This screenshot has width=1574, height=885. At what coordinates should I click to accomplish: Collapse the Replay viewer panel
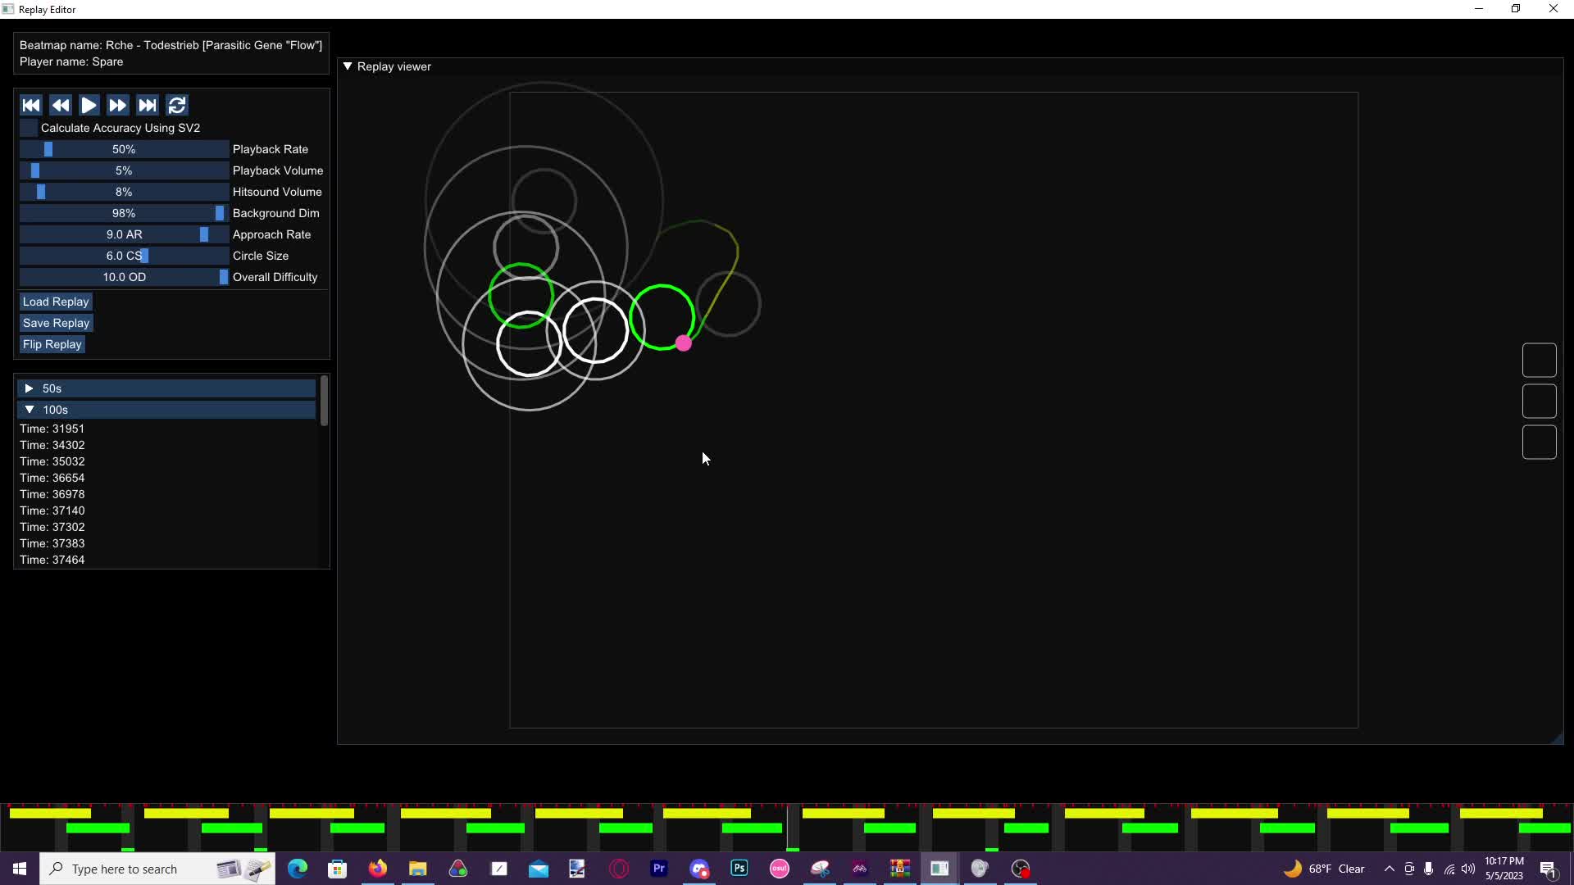coord(348,66)
